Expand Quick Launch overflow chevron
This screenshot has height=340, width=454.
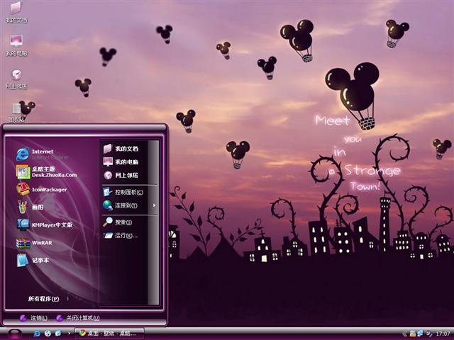[69, 333]
